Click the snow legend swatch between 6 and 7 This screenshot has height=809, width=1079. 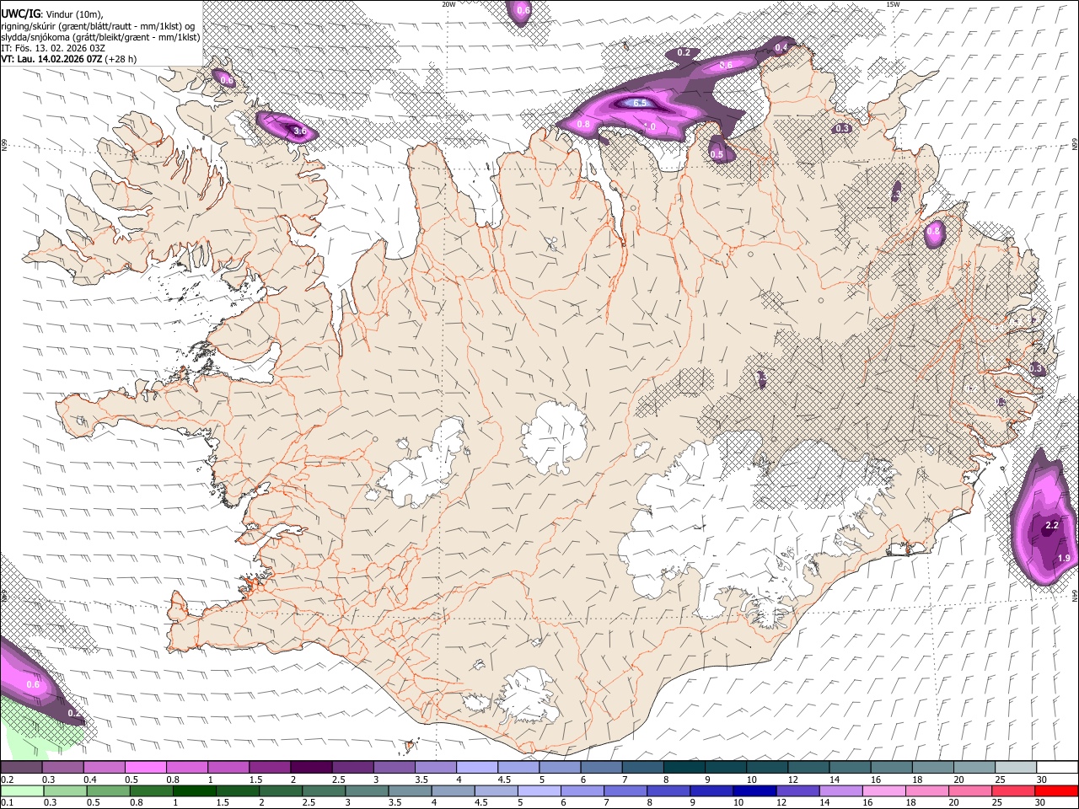[600, 767]
